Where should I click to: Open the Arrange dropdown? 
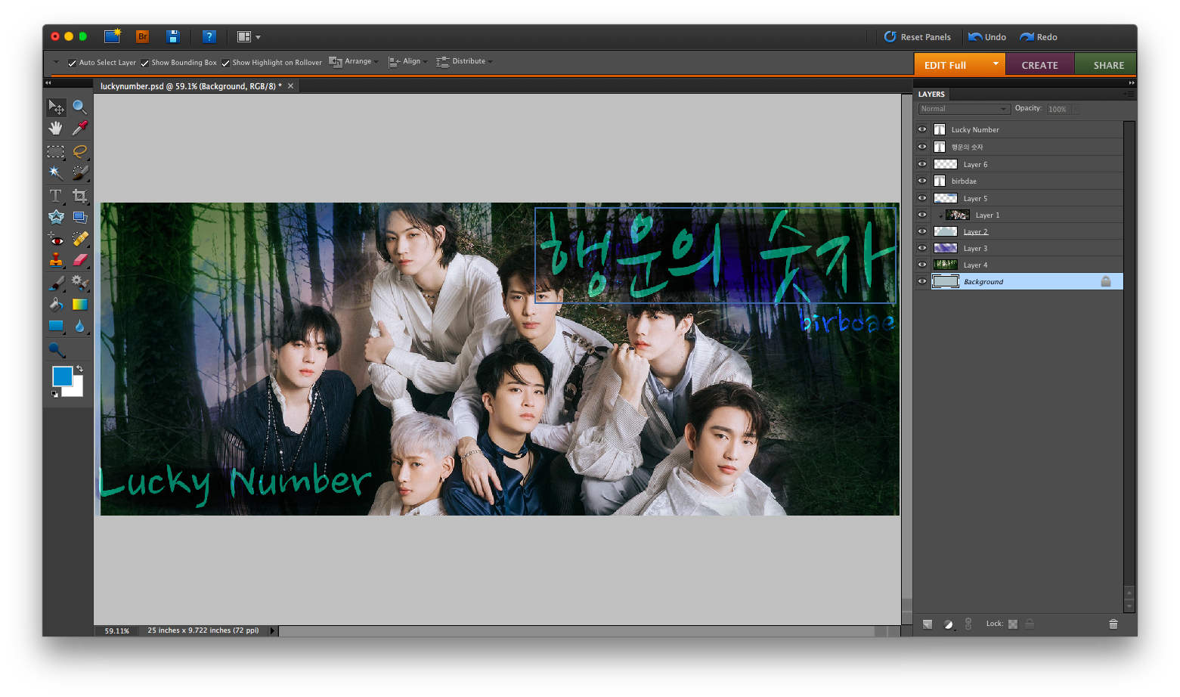click(354, 62)
